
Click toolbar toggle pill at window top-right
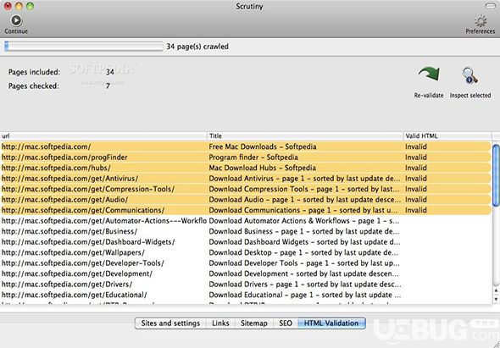click(x=490, y=6)
